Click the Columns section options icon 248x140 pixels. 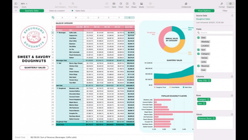232,76
